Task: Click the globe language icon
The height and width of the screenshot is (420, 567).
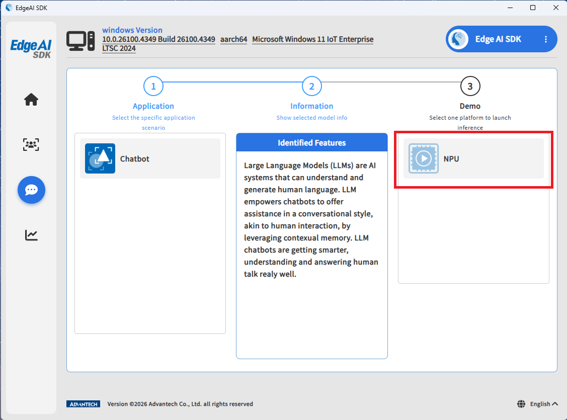Action: [x=521, y=404]
